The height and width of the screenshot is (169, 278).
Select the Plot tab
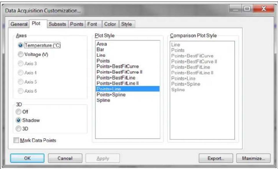pyautogui.click(x=38, y=23)
